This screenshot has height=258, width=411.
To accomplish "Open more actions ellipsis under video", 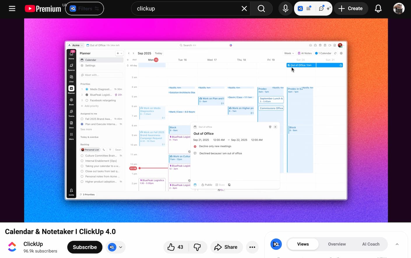I will 252,247.
